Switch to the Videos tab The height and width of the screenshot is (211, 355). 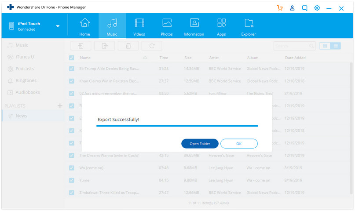(x=139, y=27)
